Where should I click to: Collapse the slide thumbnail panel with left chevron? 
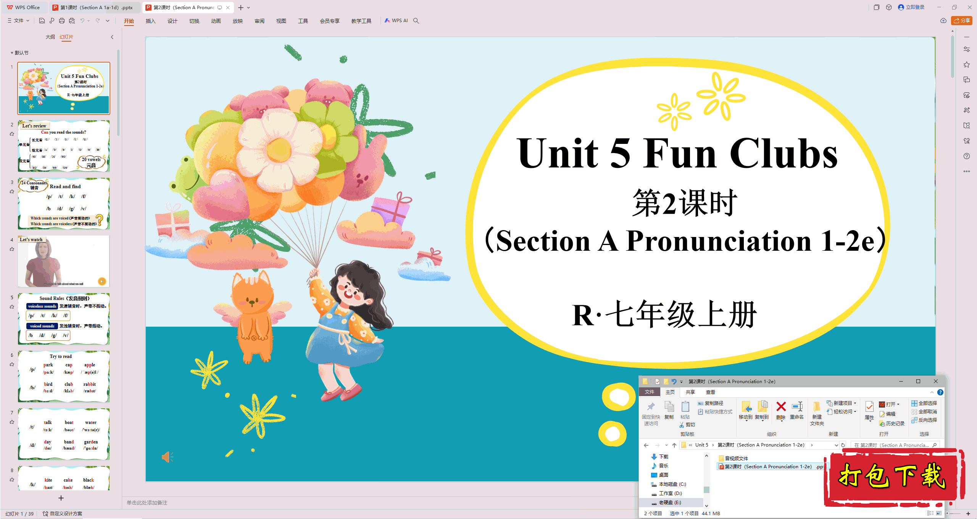(x=112, y=37)
